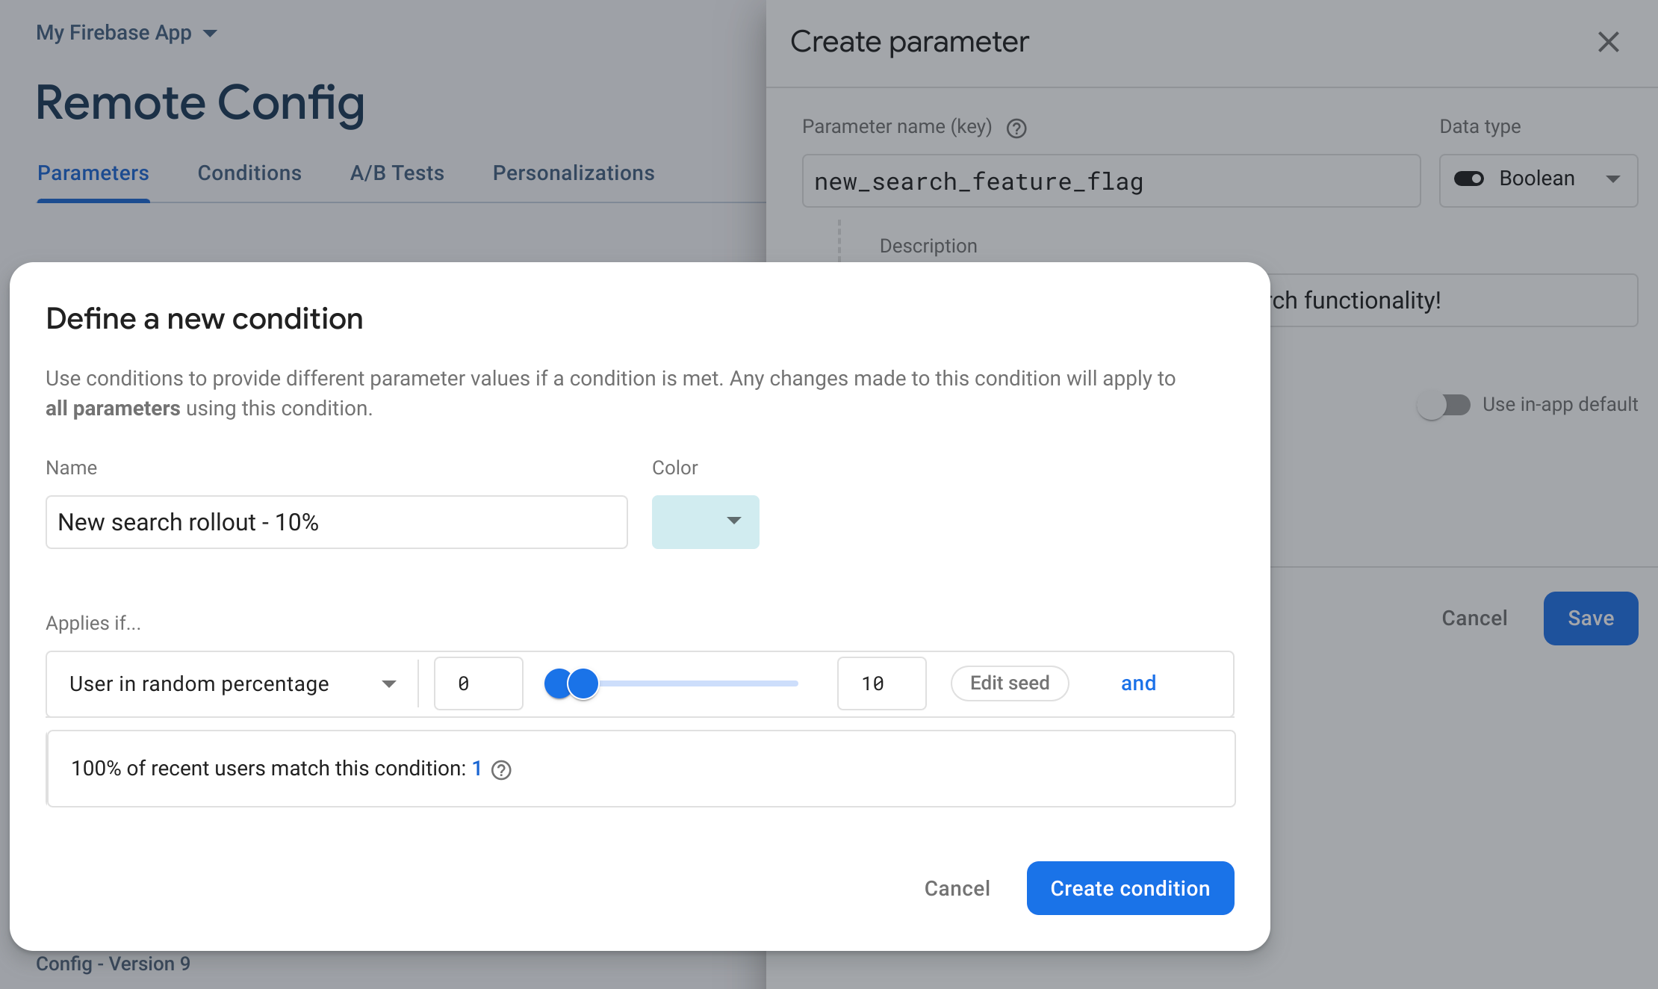Click the Cancel button in define condition dialog
Viewport: 1658px width, 989px height.
point(955,887)
